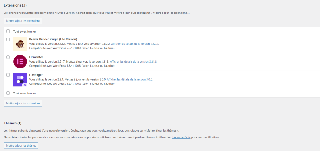320x151 pixels.
Task: Follow the thèmes enfants link
Action: [181, 138]
